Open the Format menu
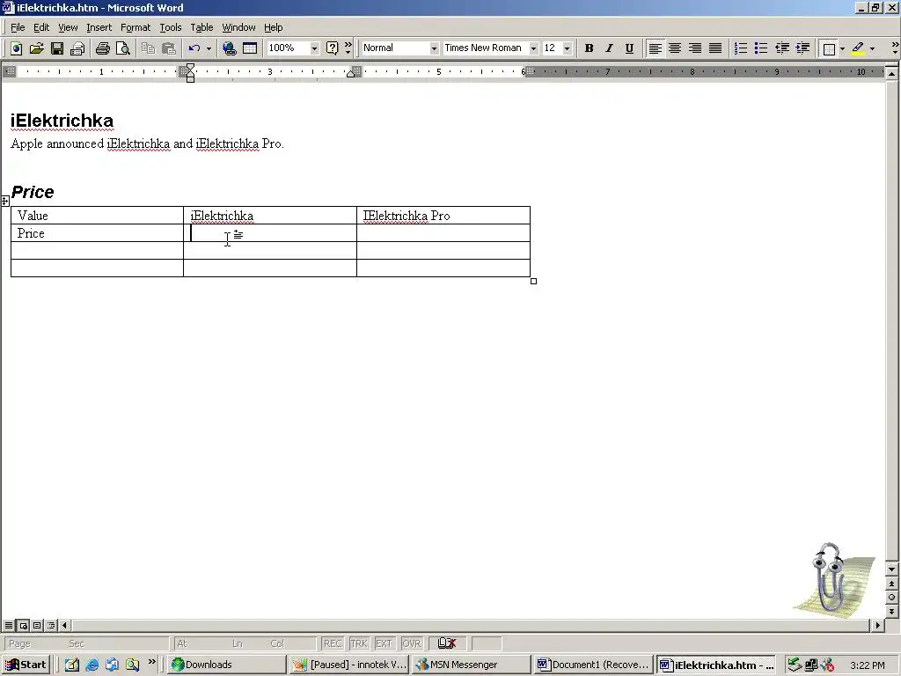Viewport: 901px width, 676px height. [135, 27]
